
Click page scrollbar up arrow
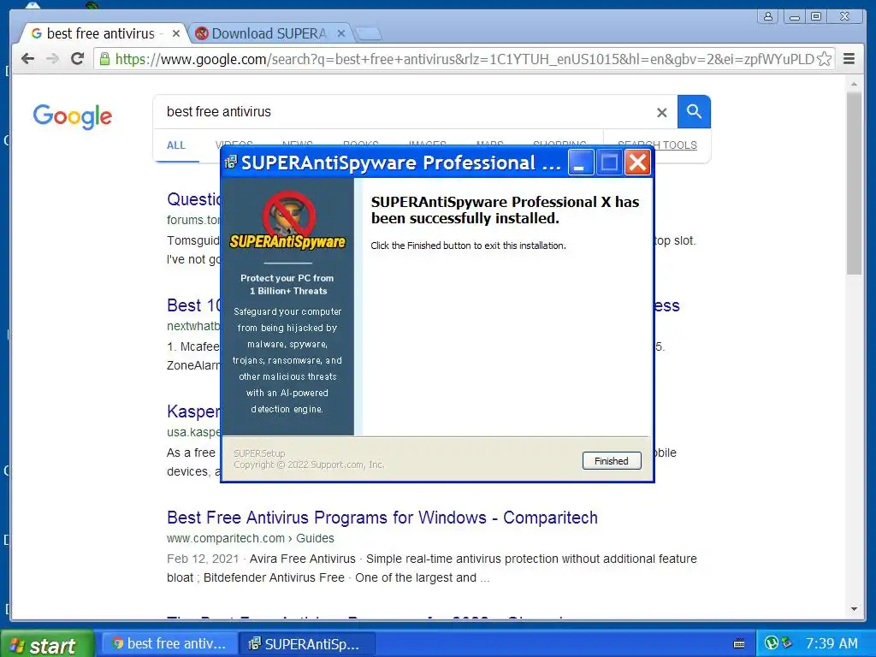point(854,84)
